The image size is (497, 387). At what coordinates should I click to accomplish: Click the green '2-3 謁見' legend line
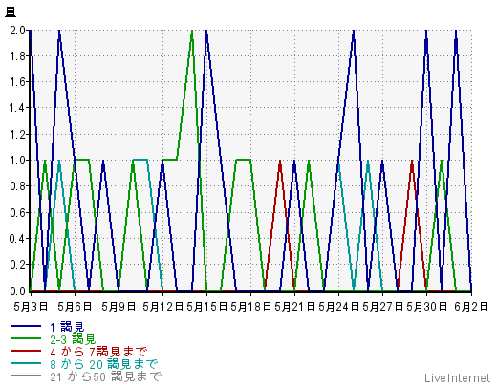coord(26,338)
